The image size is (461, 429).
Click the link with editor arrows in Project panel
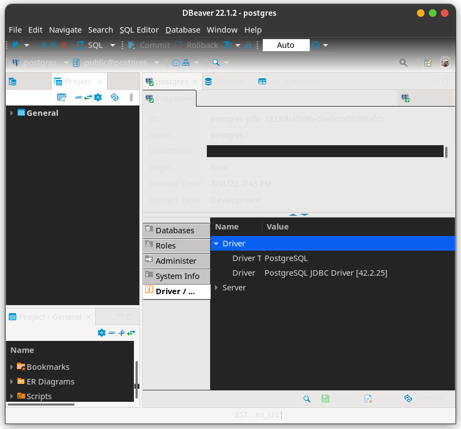[88, 97]
